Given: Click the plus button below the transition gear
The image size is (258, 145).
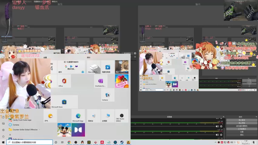Looking at the screenshot, I should (135, 57).
